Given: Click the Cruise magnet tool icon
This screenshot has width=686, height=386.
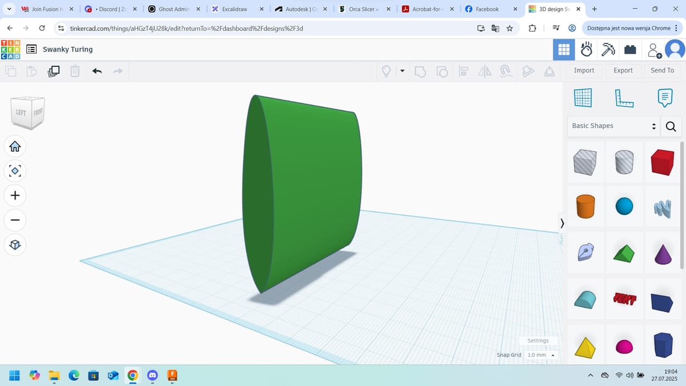Looking at the screenshot, I should (x=505, y=71).
